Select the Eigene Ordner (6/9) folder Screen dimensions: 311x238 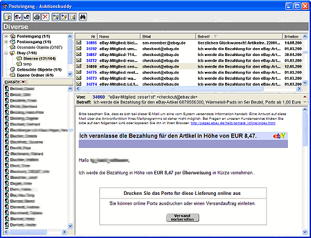pos(35,75)
